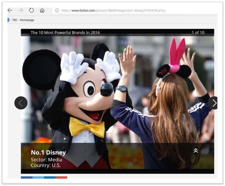Expand the caption with double chevron
Screen dimensions: 225x186
tap(196, 151)
